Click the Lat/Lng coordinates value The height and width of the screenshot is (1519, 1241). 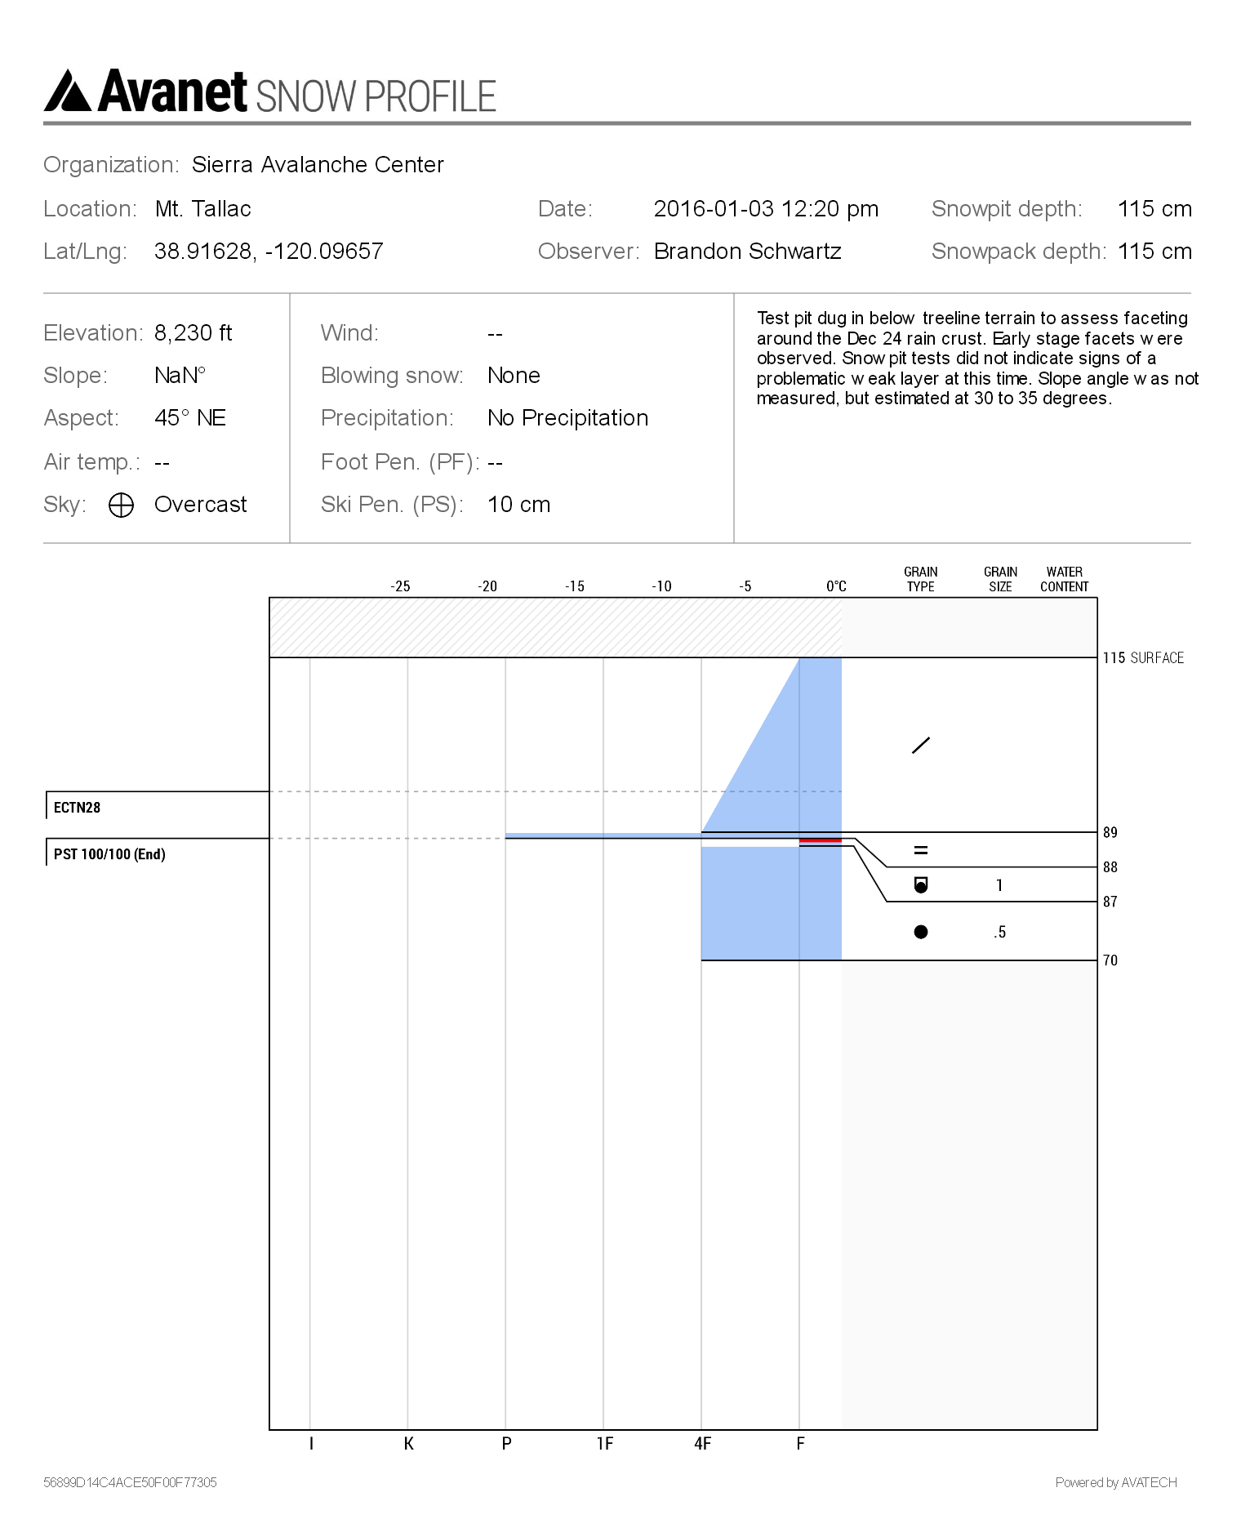(x=269, y=252)
